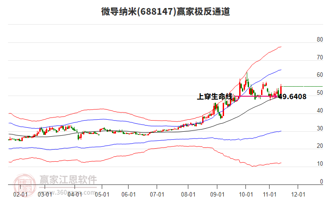324x201 pixels.
Task: Click the 08-01 date label
Action: coord(188,194)
